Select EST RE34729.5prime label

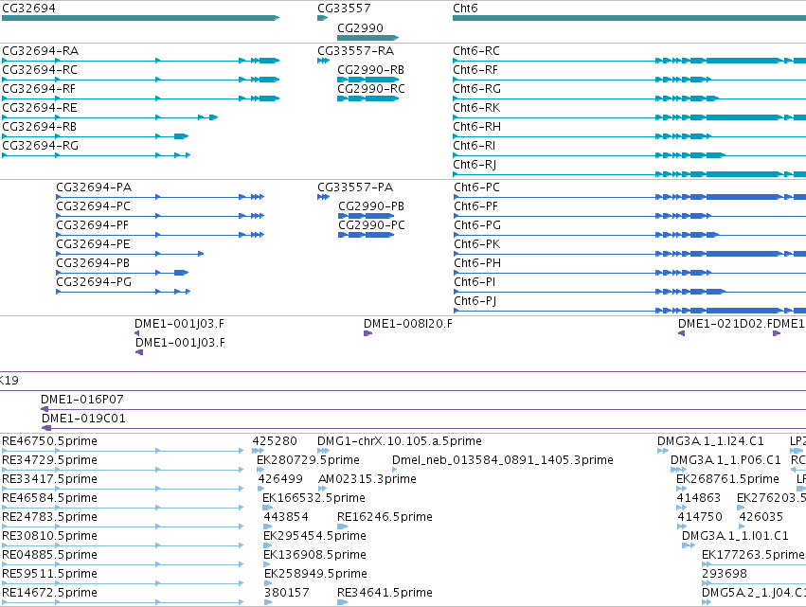(x=50, y=460)
